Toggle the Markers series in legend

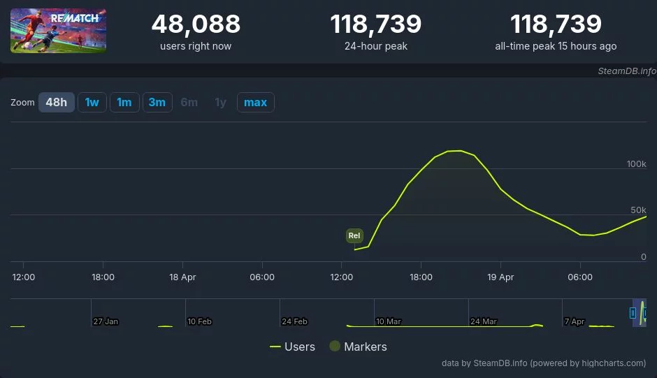tap(359, 347)
